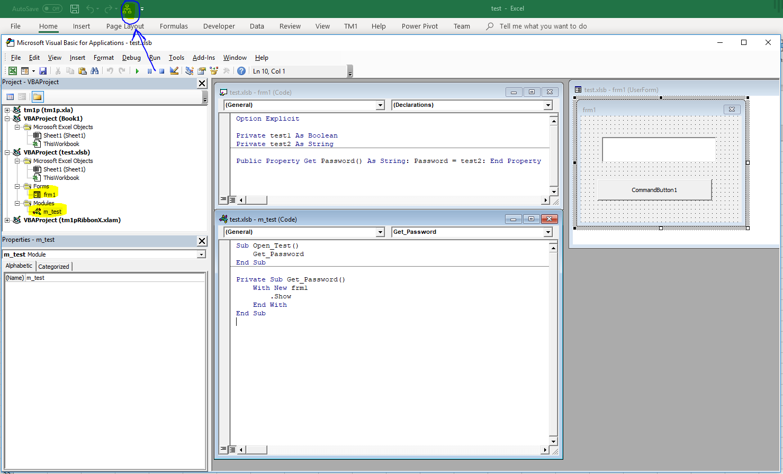Image resolution: width=783 pixels, height=474 pixels.
Task: Close the Project Explorer panel
Action: 202,83
